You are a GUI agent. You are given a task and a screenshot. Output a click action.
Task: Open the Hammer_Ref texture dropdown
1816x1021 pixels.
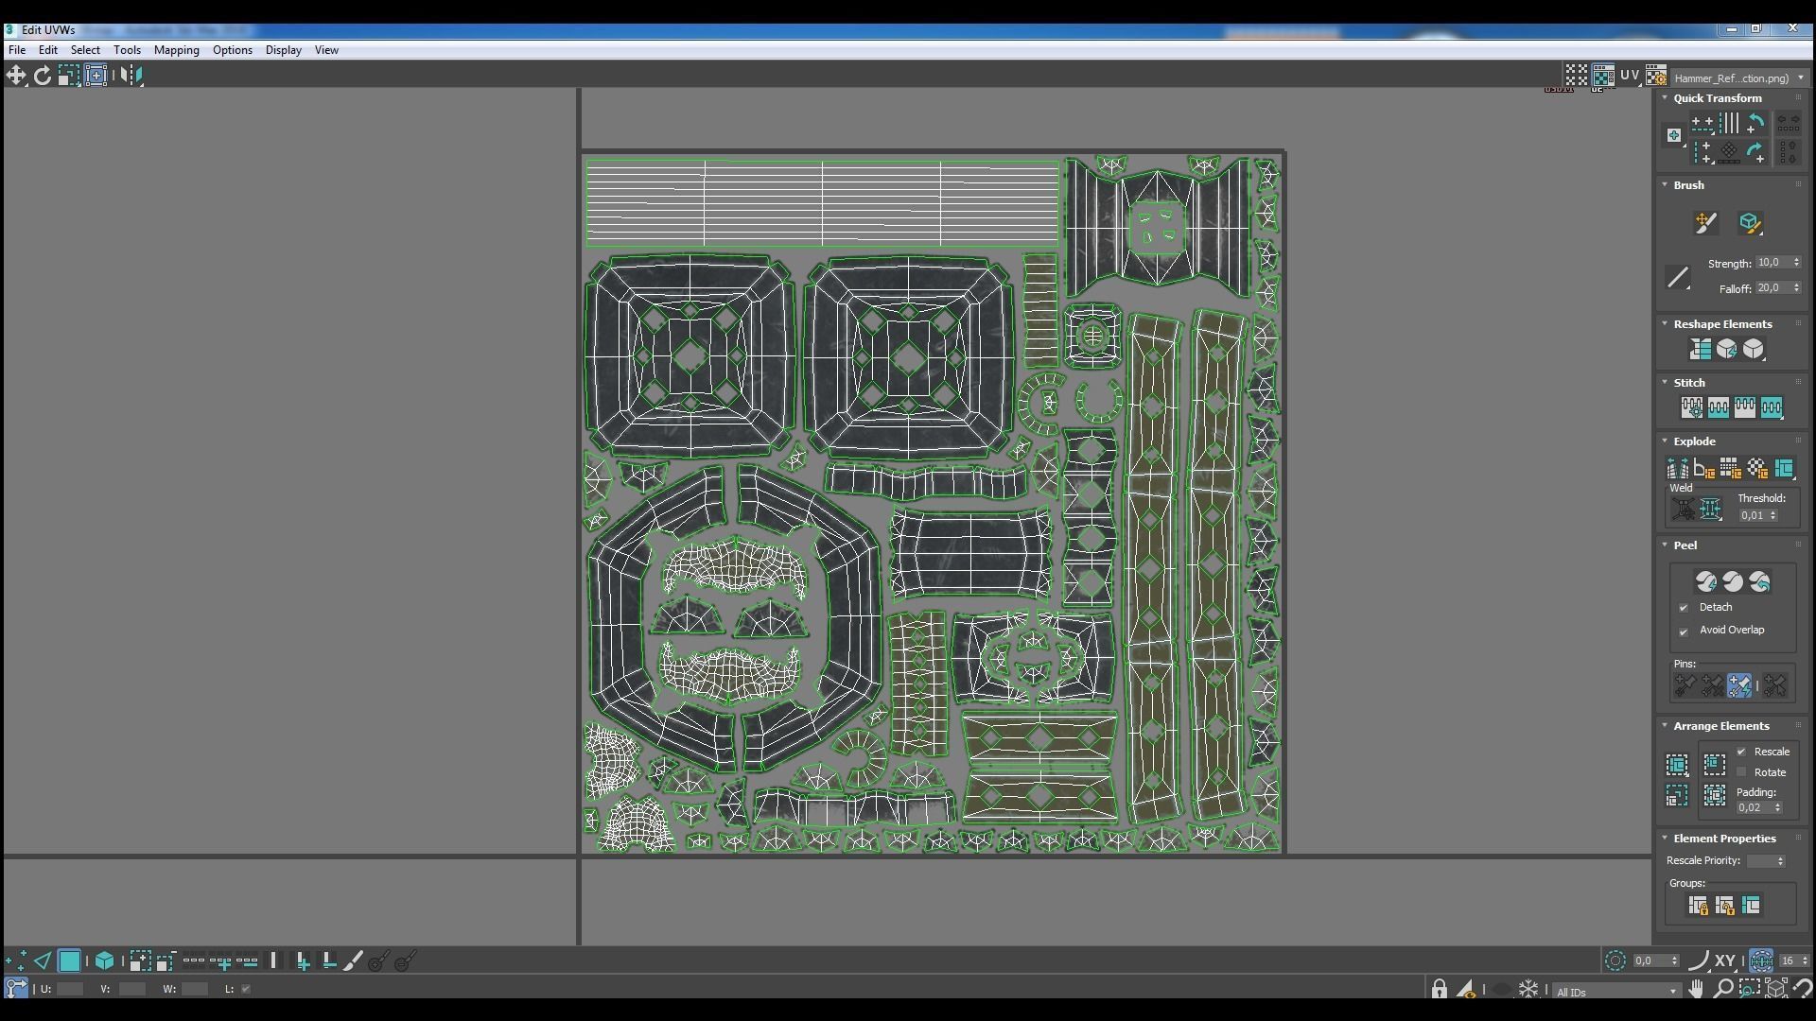[x=1737, y=78]
